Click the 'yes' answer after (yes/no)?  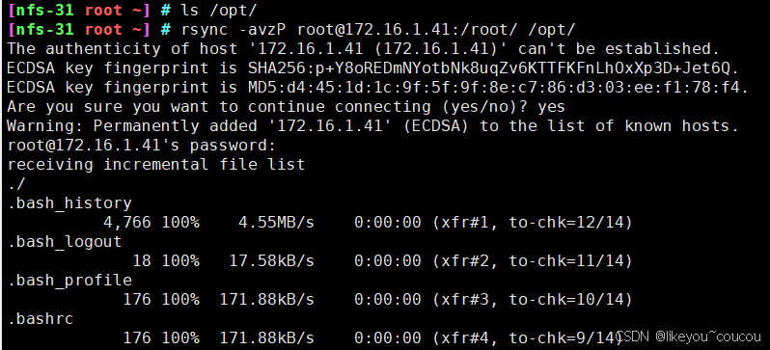[x=551, y=107]
